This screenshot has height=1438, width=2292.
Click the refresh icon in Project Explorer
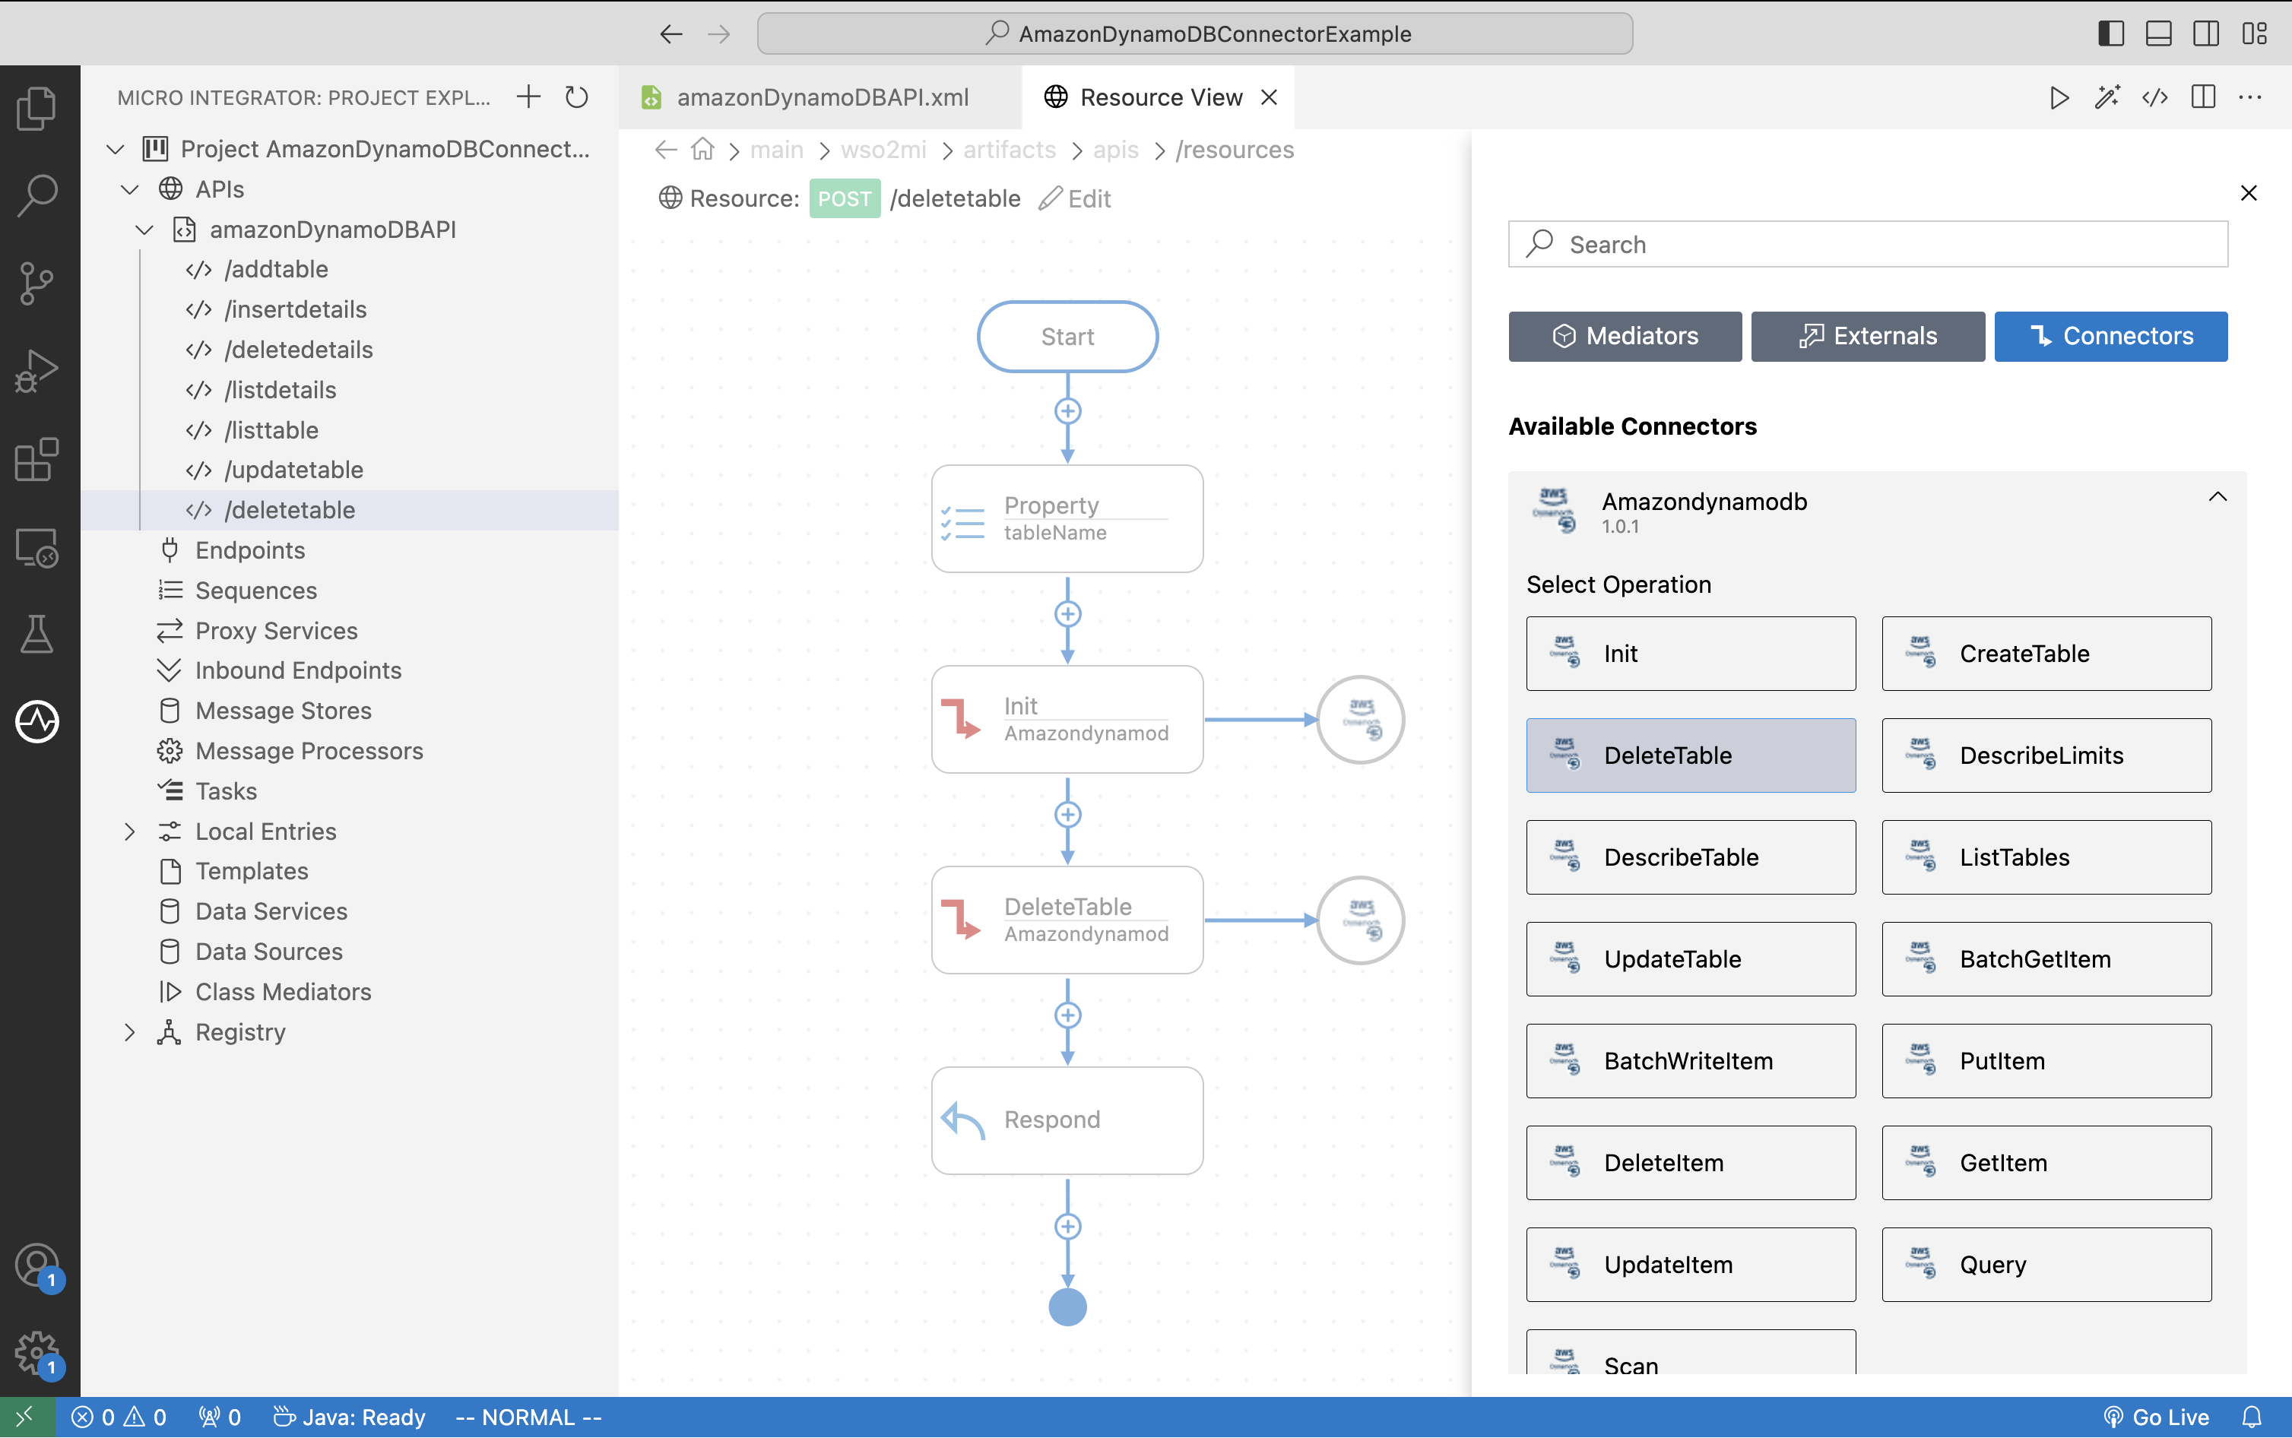click(577, 97)
